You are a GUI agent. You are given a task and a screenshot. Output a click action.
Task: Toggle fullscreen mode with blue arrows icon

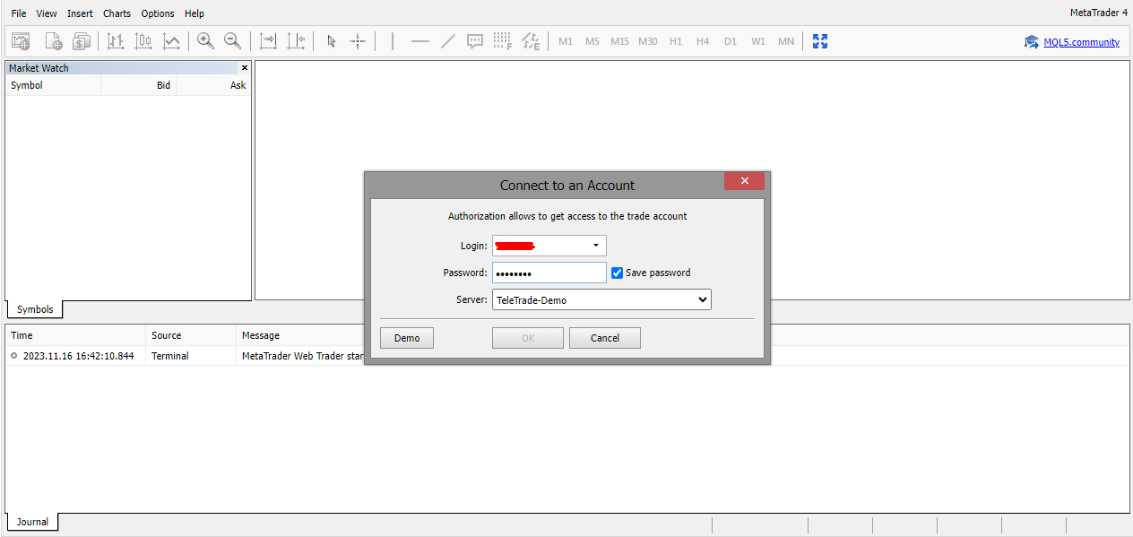819,40
